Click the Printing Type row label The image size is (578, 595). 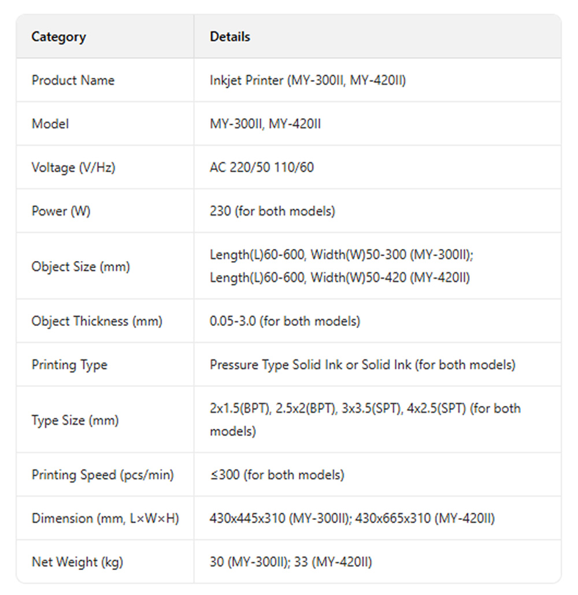(x=69, y=365)
